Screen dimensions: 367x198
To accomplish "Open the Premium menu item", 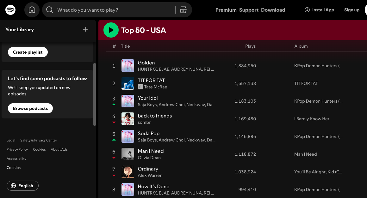I will point(226,10).
